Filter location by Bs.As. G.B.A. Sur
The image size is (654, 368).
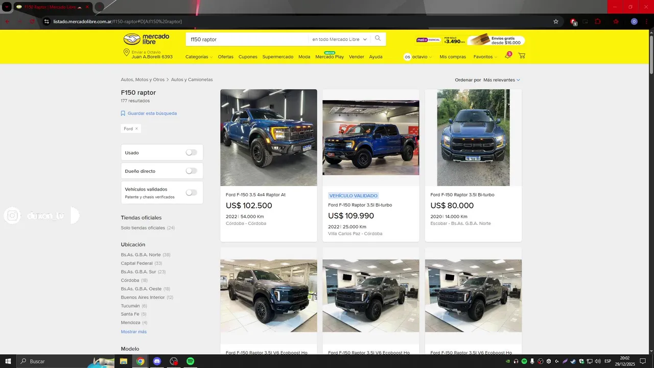(139, 272)
